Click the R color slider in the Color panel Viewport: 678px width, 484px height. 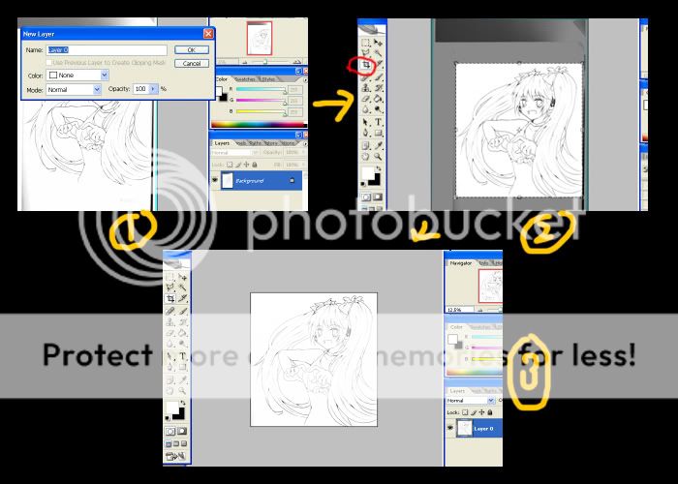pyautogui.click(x=261, y=89)
